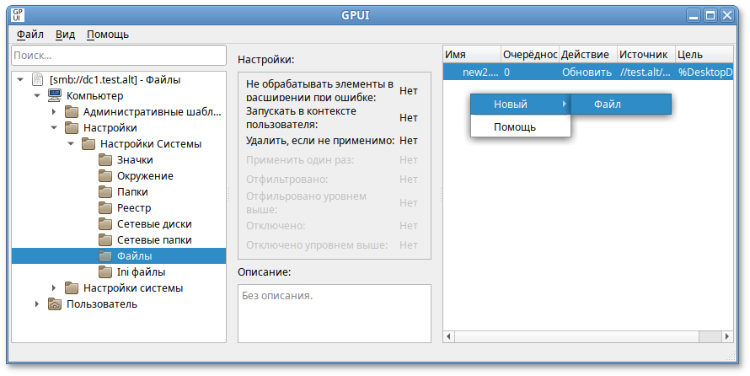Screen dimensions: 750x376
Task: Click the horizontal scrollbar left arrow
Action: [448, 336]
